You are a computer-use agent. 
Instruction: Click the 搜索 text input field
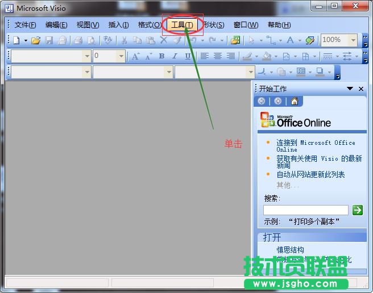coord(306,210)
